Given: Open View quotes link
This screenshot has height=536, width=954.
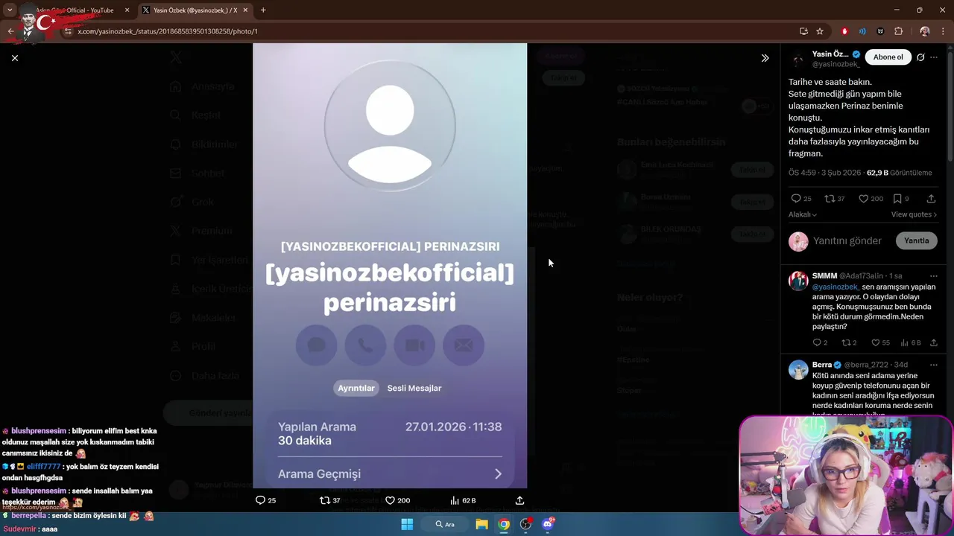Looking at the screenshot, I should 914,214.
